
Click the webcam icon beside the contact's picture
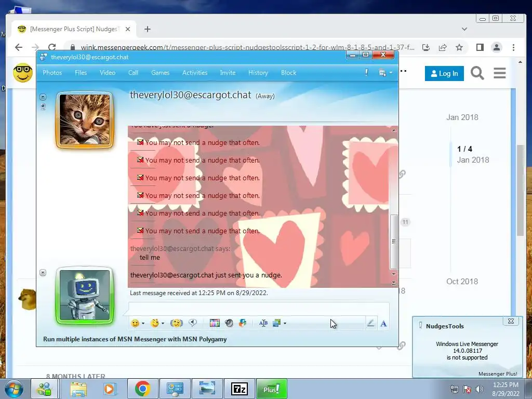click(43, 107)
